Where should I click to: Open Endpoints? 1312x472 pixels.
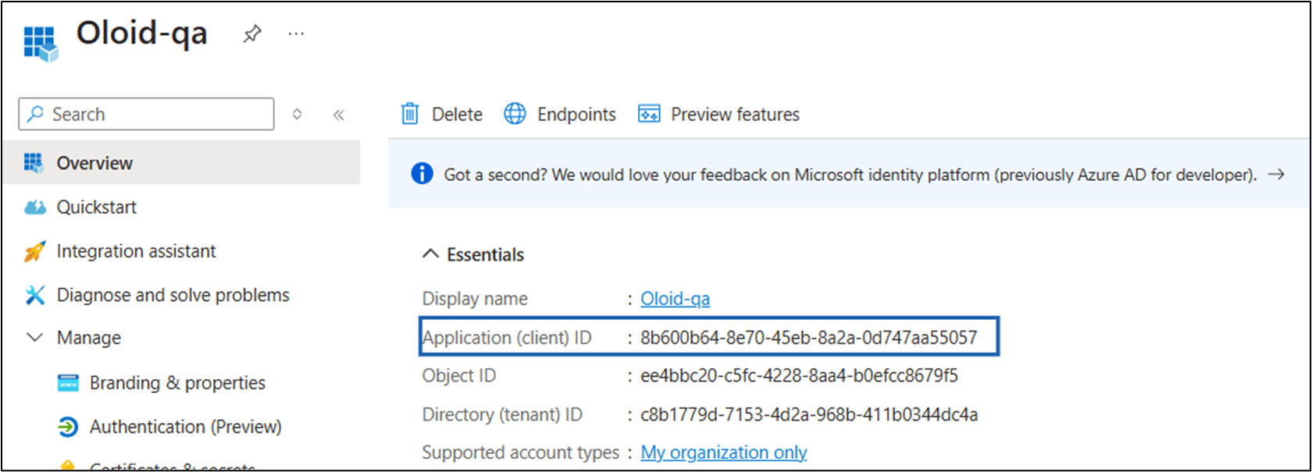576,115
